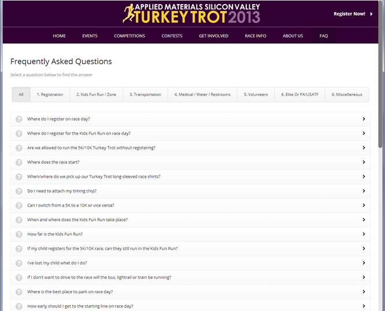The height and width of the screenshot is (311, 385).
Task: Click the Register Now link
Action: (x=349, y=14)
